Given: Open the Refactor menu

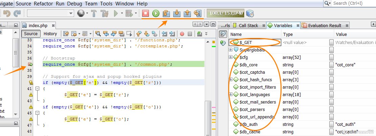Looking at the screenshot, I should (43, 4).
